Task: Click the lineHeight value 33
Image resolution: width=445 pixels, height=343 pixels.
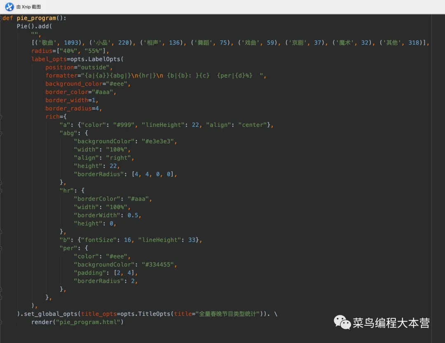Action: pyautogui.click(x=192, y=240)
